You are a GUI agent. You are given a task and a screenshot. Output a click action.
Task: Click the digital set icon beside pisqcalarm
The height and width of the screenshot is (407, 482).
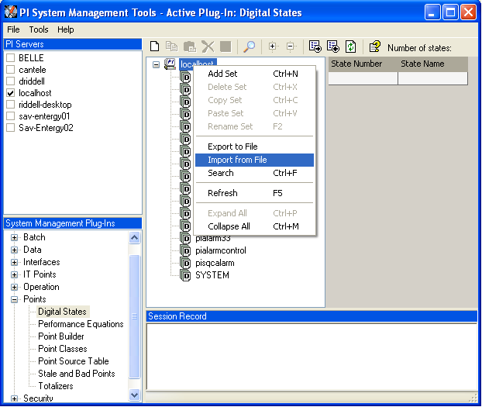pos(185,263)
